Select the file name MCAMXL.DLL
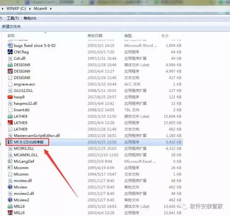The width and height of the screenshot is (230, 216). (x=26, y=155)
